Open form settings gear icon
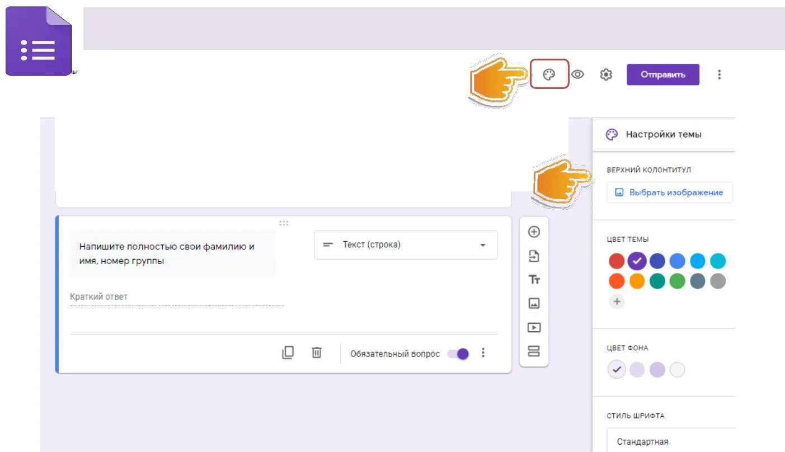The height and width of the screenshot is (452, 785). coord(606,74)
